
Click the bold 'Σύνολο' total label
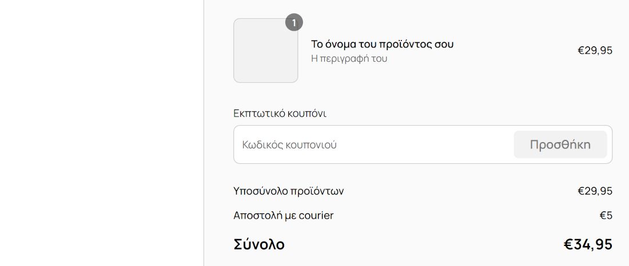coord(259,244)
